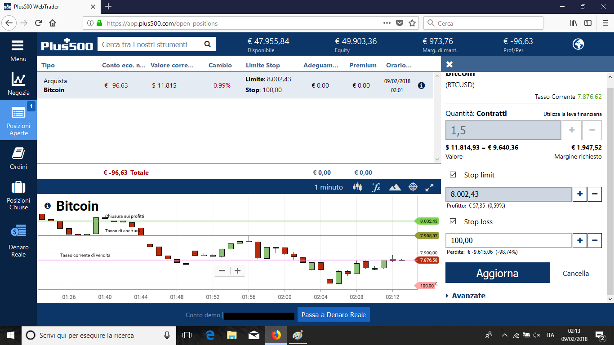614x345 pixels.
Task: Open the indicators fx tool
Action: tap(376, 187)
